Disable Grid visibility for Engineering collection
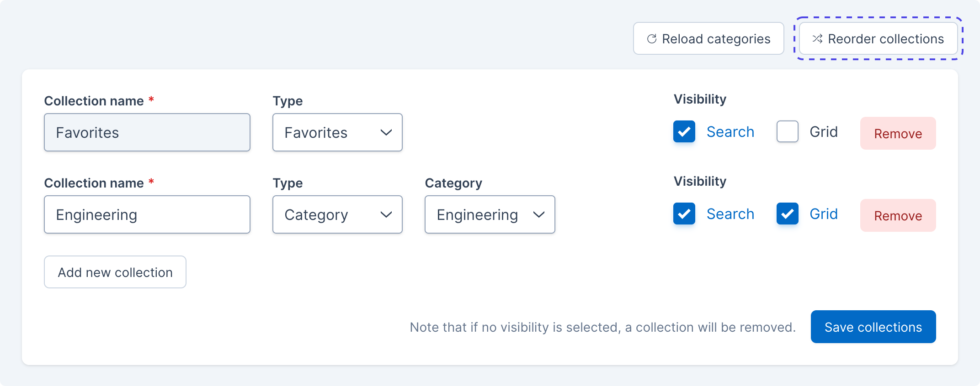The height and width of the screenshot is (386, 980). 788,214
